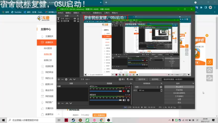This screenshot has width=218, height=123.
Task: Open the 编辑(E) menu in OBS
Action: [x=68, y=13]
